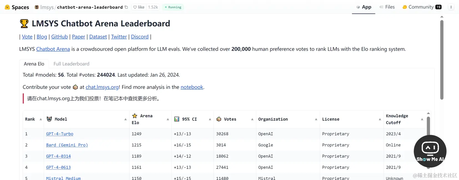
Task: Open the Mistral Medium model link
Action: pyautogui.click(x=63, y=178)
